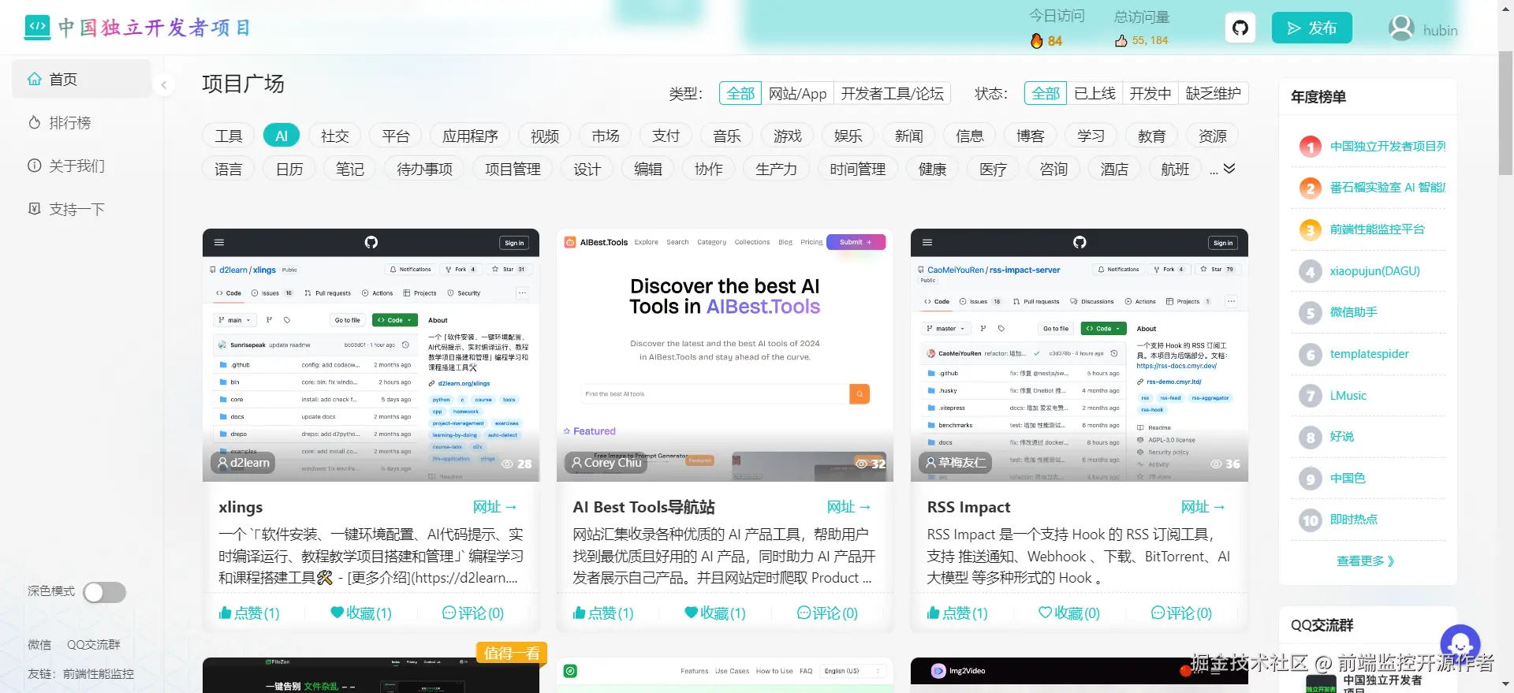Open ranked item 微信助手
Viewport: 1514px width, 693px height.
1354,312
